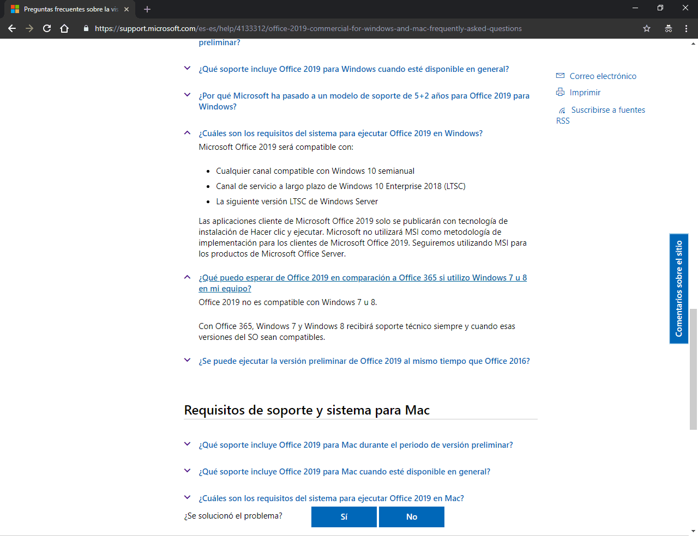Viewport: 698px width, 536px height.
Task: Open the browser home page
Action: point(64,28)
